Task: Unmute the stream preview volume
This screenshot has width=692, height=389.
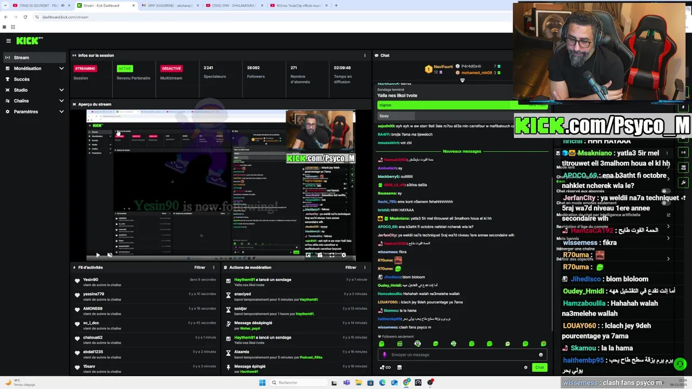Action: [x=110, y=255]
